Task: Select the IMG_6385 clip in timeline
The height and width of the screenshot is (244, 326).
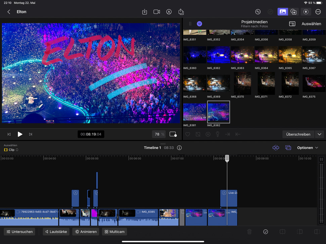Action: point(138,217)
